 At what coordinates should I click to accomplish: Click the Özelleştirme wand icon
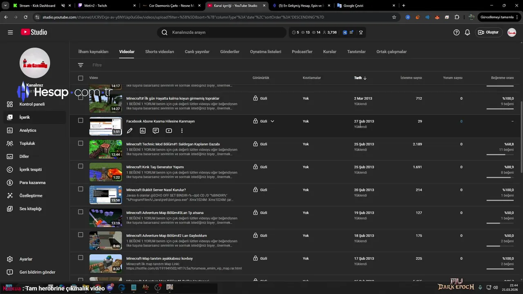(10, 196)
